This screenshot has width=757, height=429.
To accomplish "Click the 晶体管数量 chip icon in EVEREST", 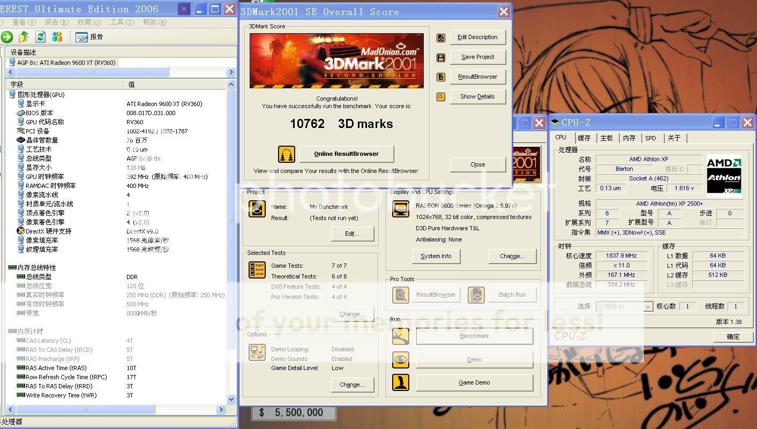I will (21, 140).
